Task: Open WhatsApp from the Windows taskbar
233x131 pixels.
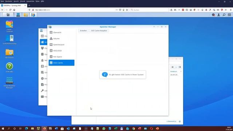Action: 104,128
